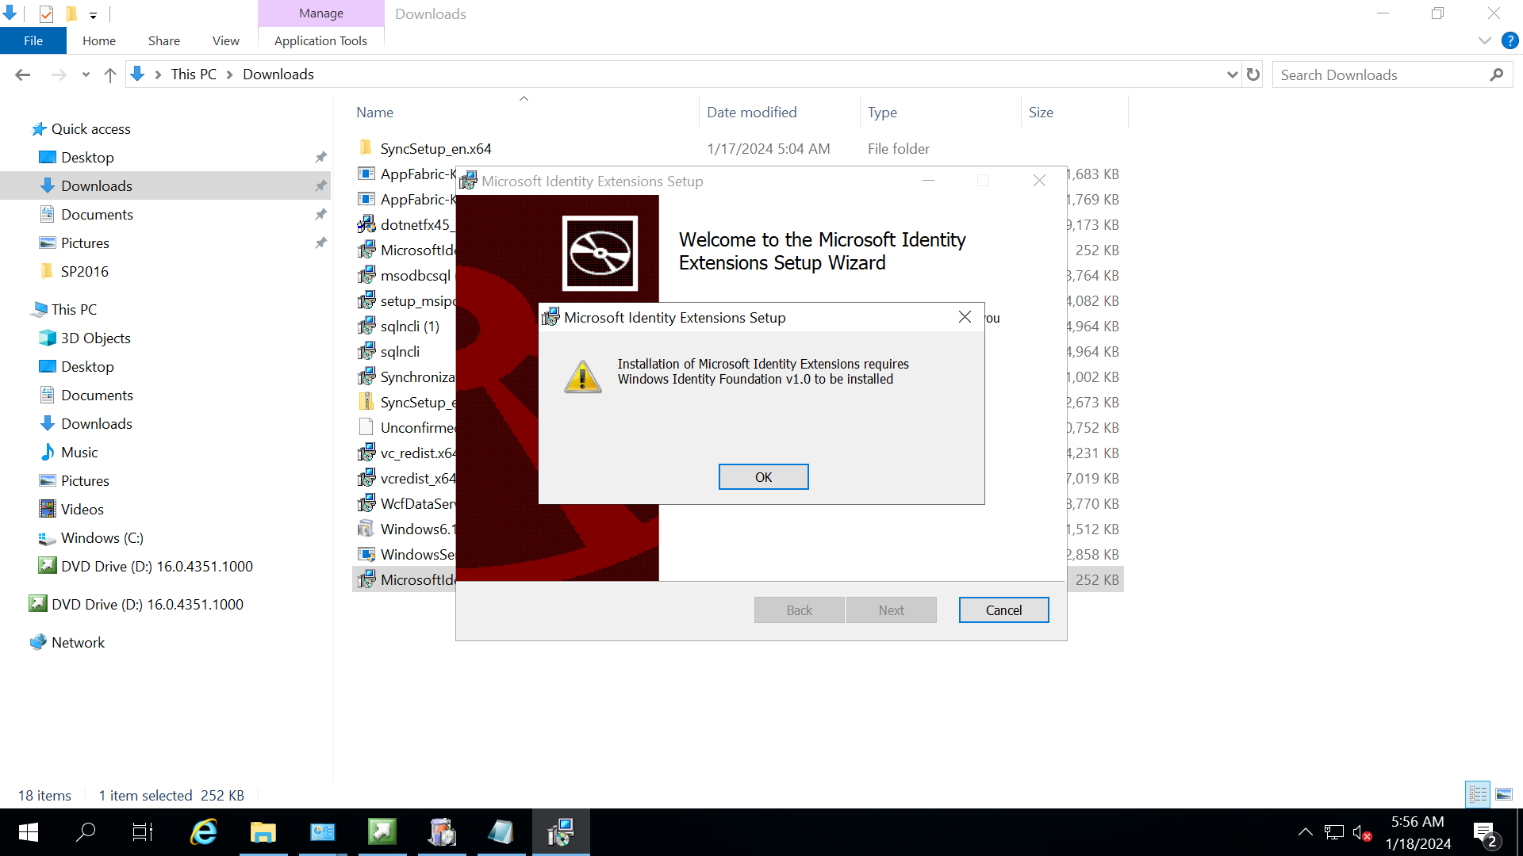Click Properties icon in quick access toolbar
The height and width of the screenshot is (856, 1523).
pos(46,13)
